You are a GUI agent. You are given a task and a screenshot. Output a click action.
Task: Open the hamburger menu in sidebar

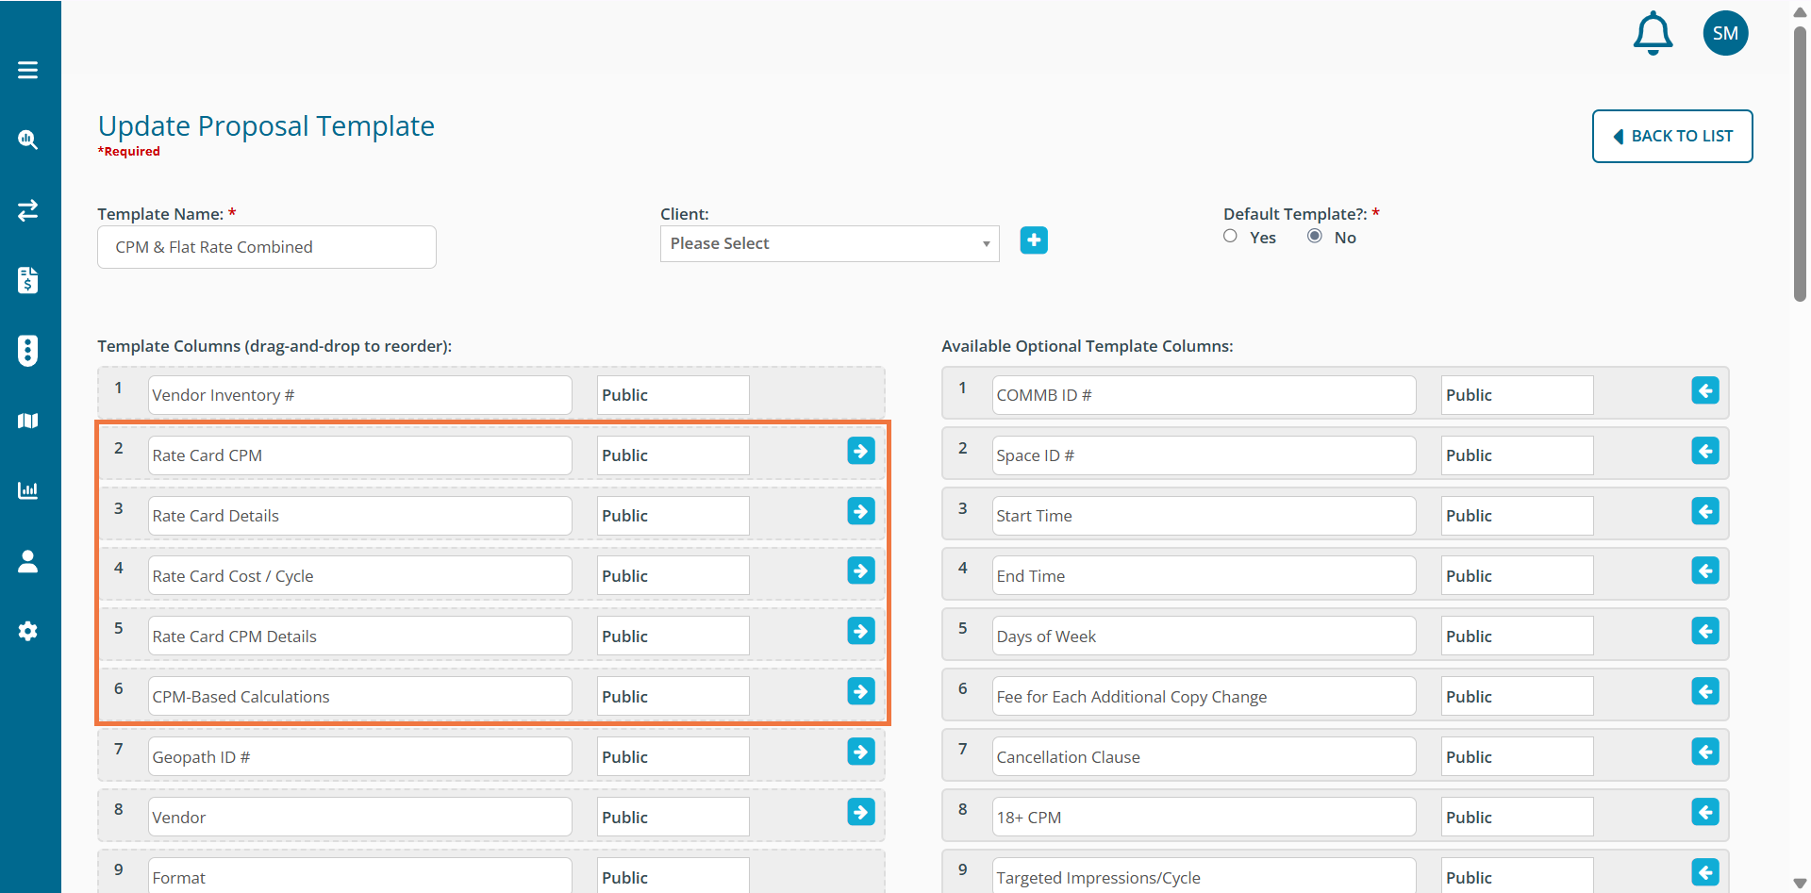point(28,70)
